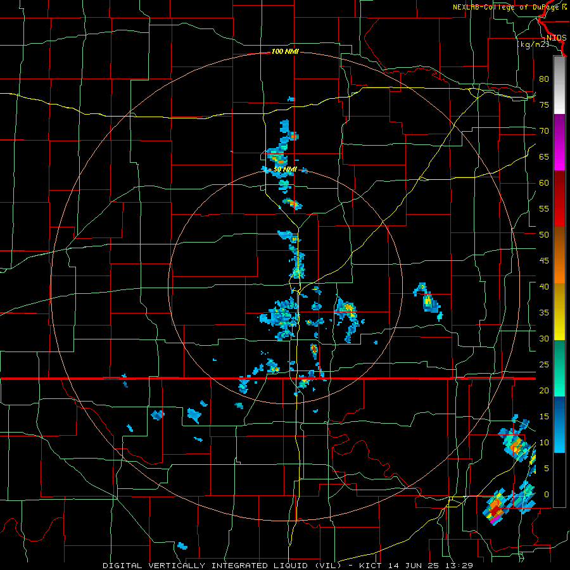Select the purple-magenta segment of the color scale
This screenshot has height=570, width=570.
(559, 142)
